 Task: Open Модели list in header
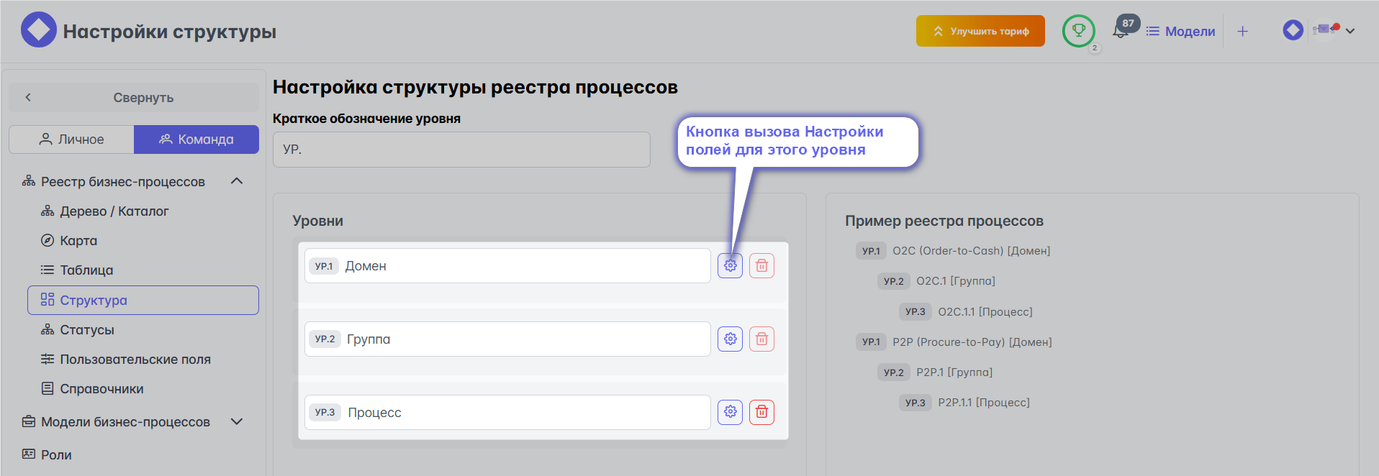[1180, 32]
